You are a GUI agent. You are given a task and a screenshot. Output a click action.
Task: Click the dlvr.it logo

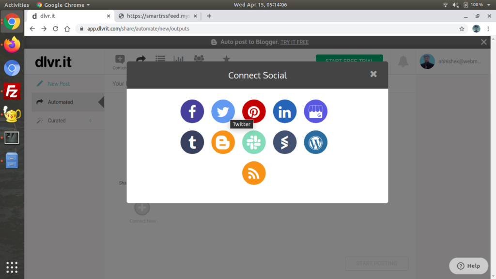53,62
